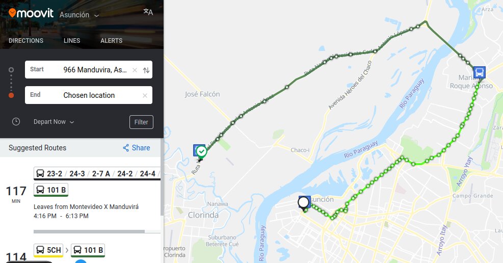Click the share icon
This screenshot has height=263, width=503.
(x=126, y=148)
